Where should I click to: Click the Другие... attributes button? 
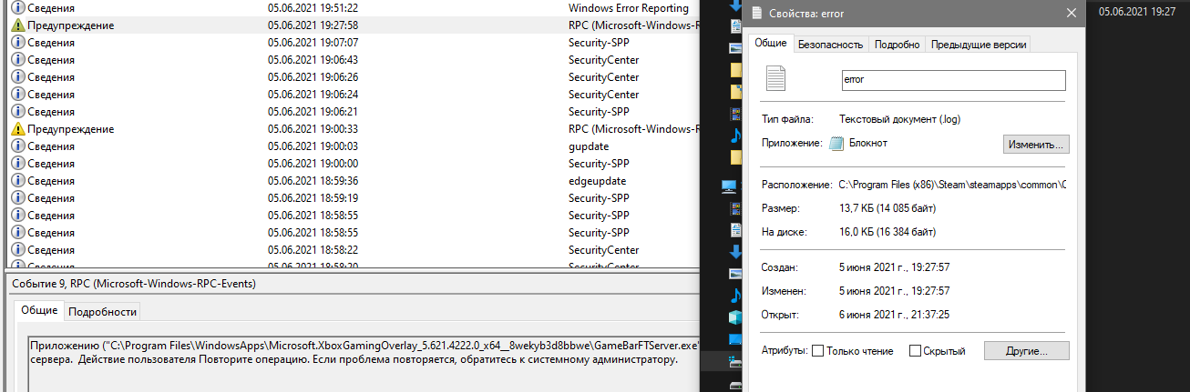(x=1024, y=350)
